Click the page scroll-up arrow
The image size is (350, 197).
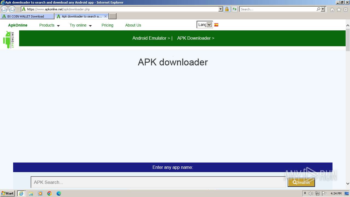point(348,25)
